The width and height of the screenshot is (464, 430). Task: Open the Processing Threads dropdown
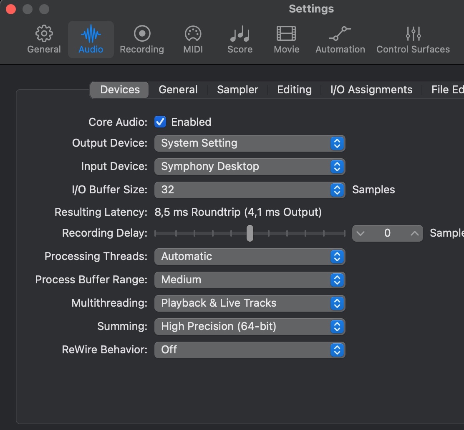tap(250, 257)
